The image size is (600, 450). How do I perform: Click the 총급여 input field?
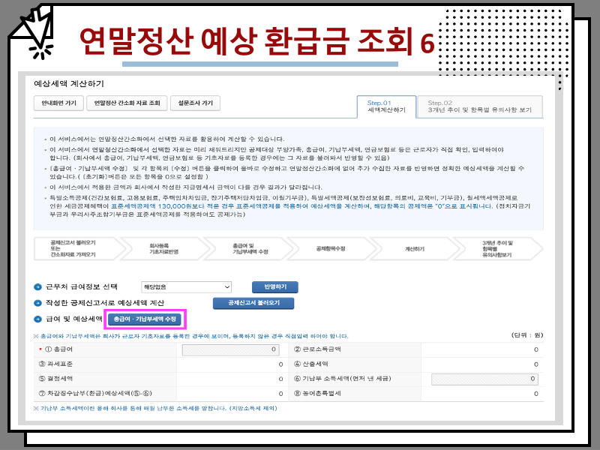pyautogui.click(x=231, y=349)
